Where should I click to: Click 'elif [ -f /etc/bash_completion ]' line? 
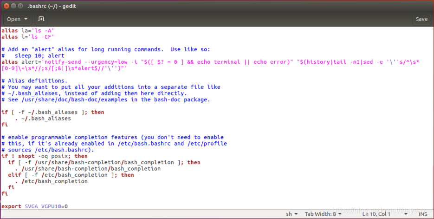pyautogui.click(x=71, y=175)
